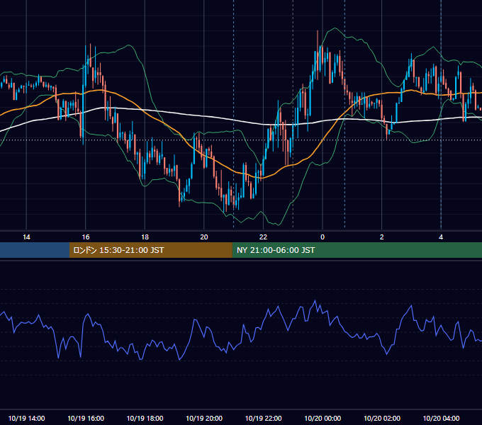Click the hour label 22 on the price chart axis
This screenshot has height=425, width=482.
click(x=263, y=237)
